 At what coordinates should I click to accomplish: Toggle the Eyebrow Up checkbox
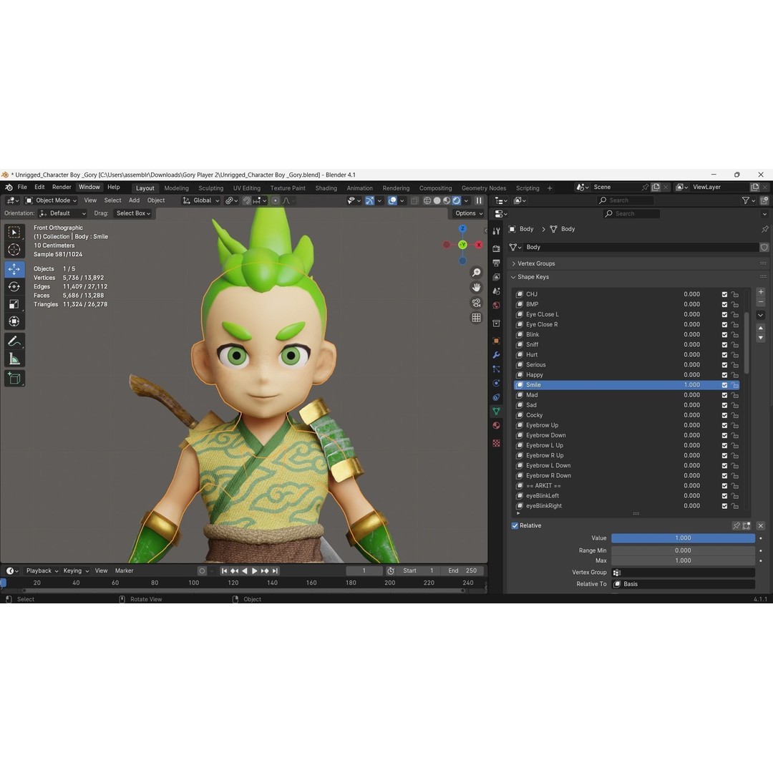(x=724, y=425)
